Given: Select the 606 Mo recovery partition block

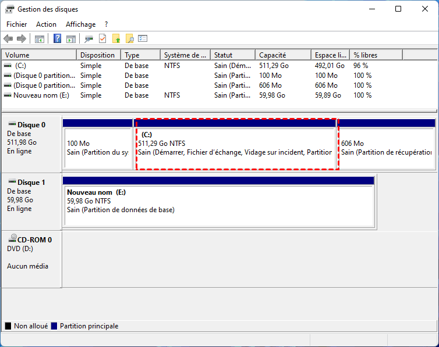Looking at the screenshot, I should [x=387, y=148].
